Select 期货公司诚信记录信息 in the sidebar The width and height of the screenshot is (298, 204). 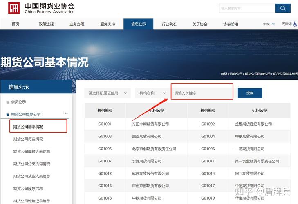(31, 201)
